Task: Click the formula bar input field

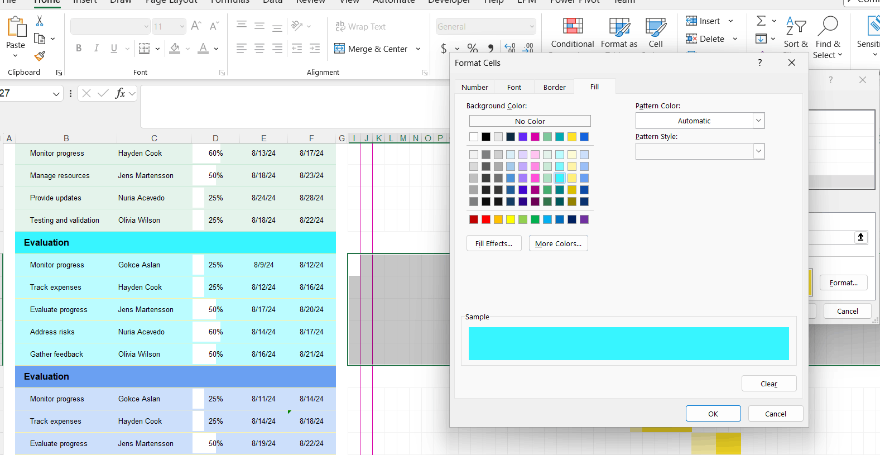Action: (x=295, y=107)
